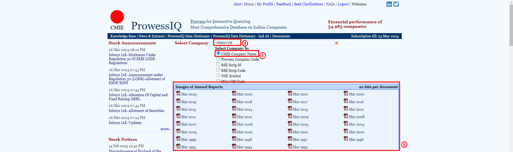Select BSE Scrip Id radio button
This screenshot has width=513, height=152.
[x=218, y=64]
